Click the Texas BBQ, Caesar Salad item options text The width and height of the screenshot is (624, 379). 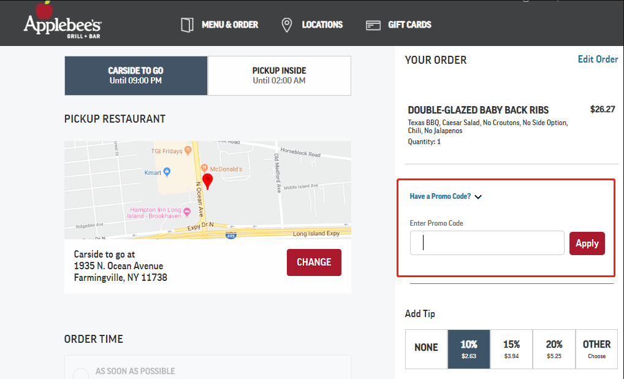tap(487, 126)
